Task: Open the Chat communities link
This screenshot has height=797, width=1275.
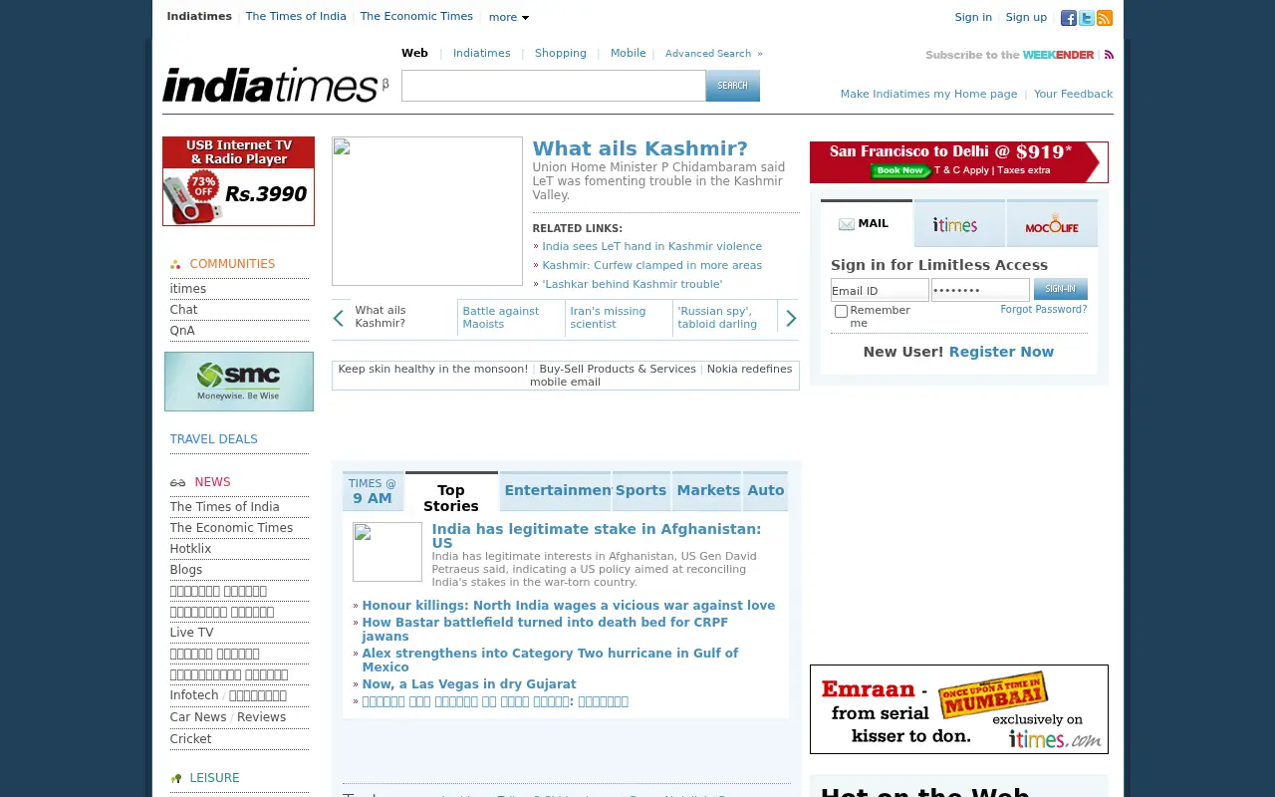Action: [183, 310]
